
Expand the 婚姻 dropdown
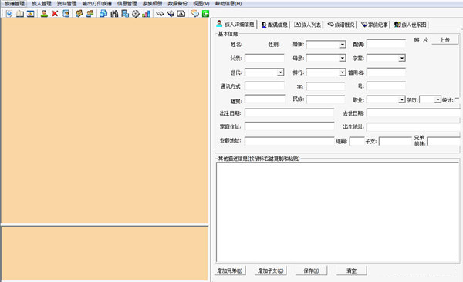(x=342, y=45)
